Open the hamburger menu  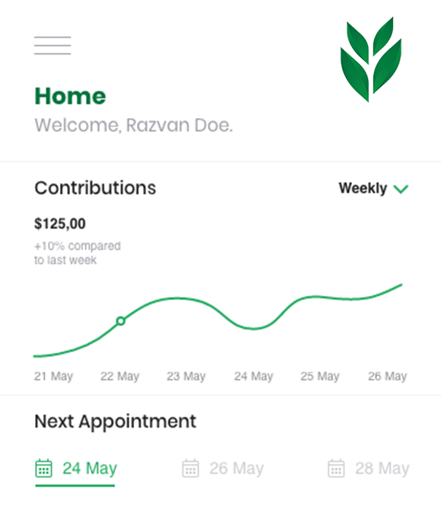pyautogui.click(x=52, y=45)
